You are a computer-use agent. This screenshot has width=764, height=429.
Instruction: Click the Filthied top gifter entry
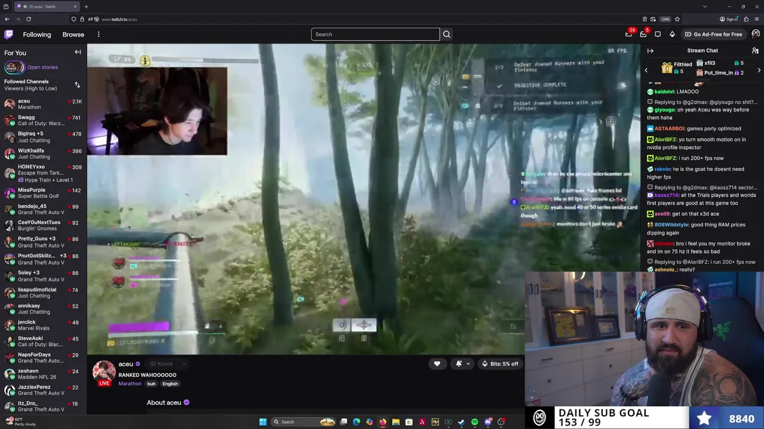tap(677, 68)
